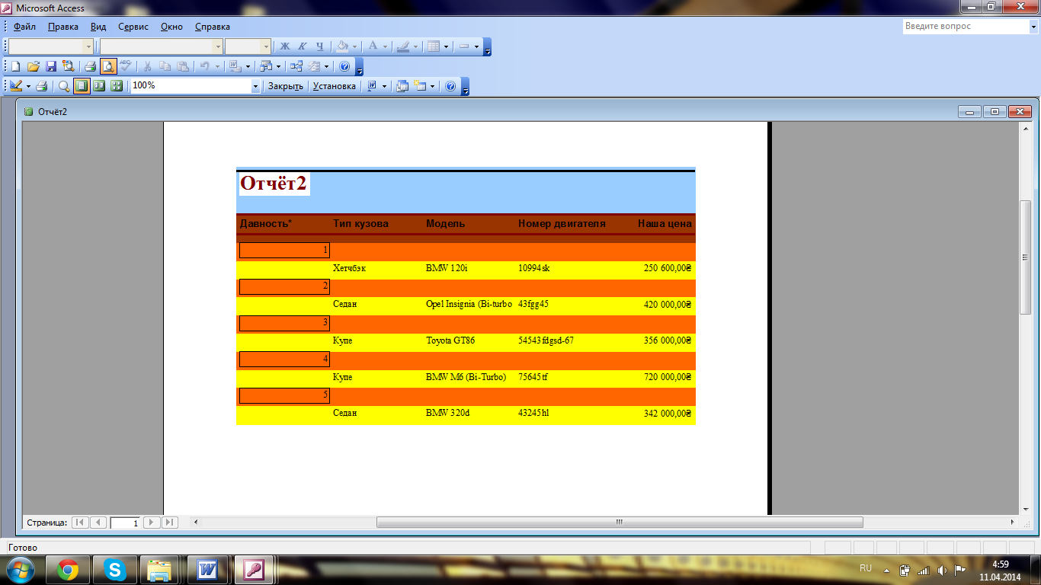Expand the View button dropdown arrow

[x=28, y=86]
